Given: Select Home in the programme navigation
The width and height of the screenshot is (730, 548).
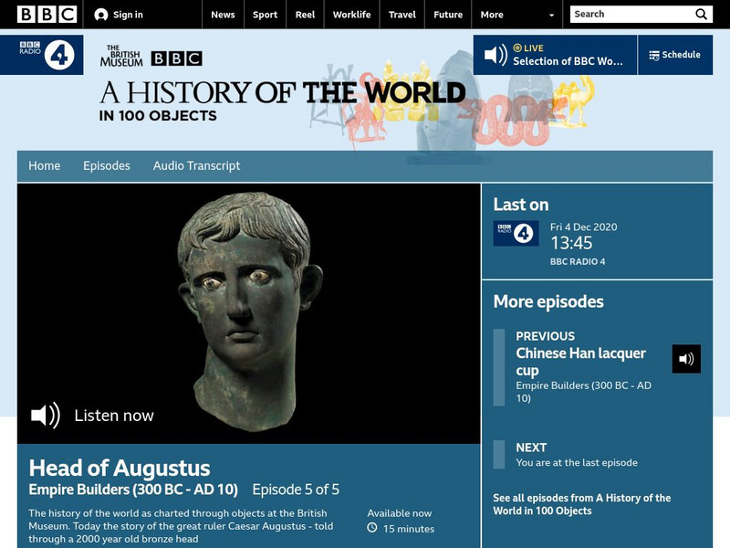Looking at the screenshot, I should click(x=46, y=166).
